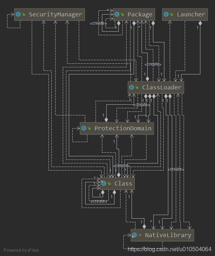Click the class icon on Launcher

(166, 14)
